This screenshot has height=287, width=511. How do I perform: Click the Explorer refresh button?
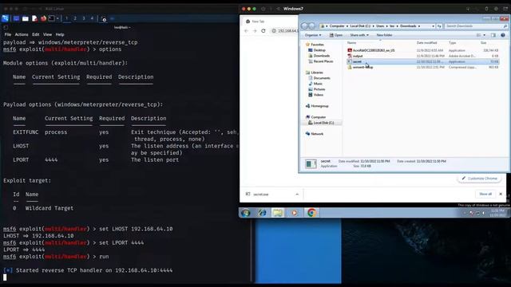coord(439,26)
